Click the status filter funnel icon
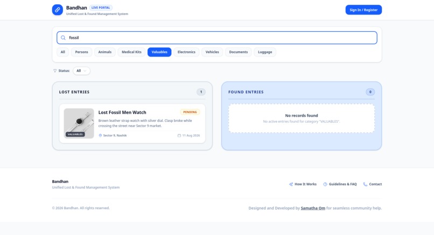Image resolution: width=434 pixels, height=235 pixels. coord(55,71)
